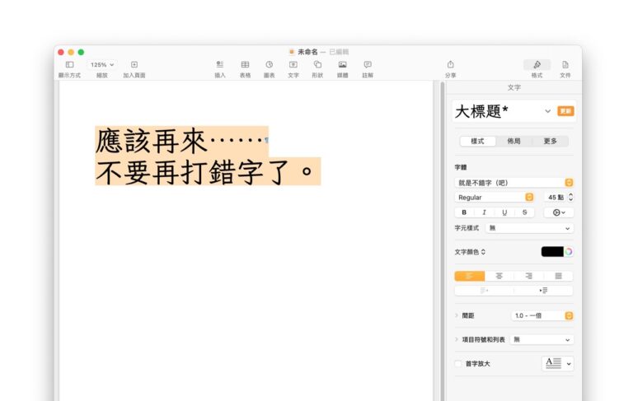This screenshot has width=633, height=401.
Task: Open the 字元樣式 character style dropdown
Action: click(529, 228)
